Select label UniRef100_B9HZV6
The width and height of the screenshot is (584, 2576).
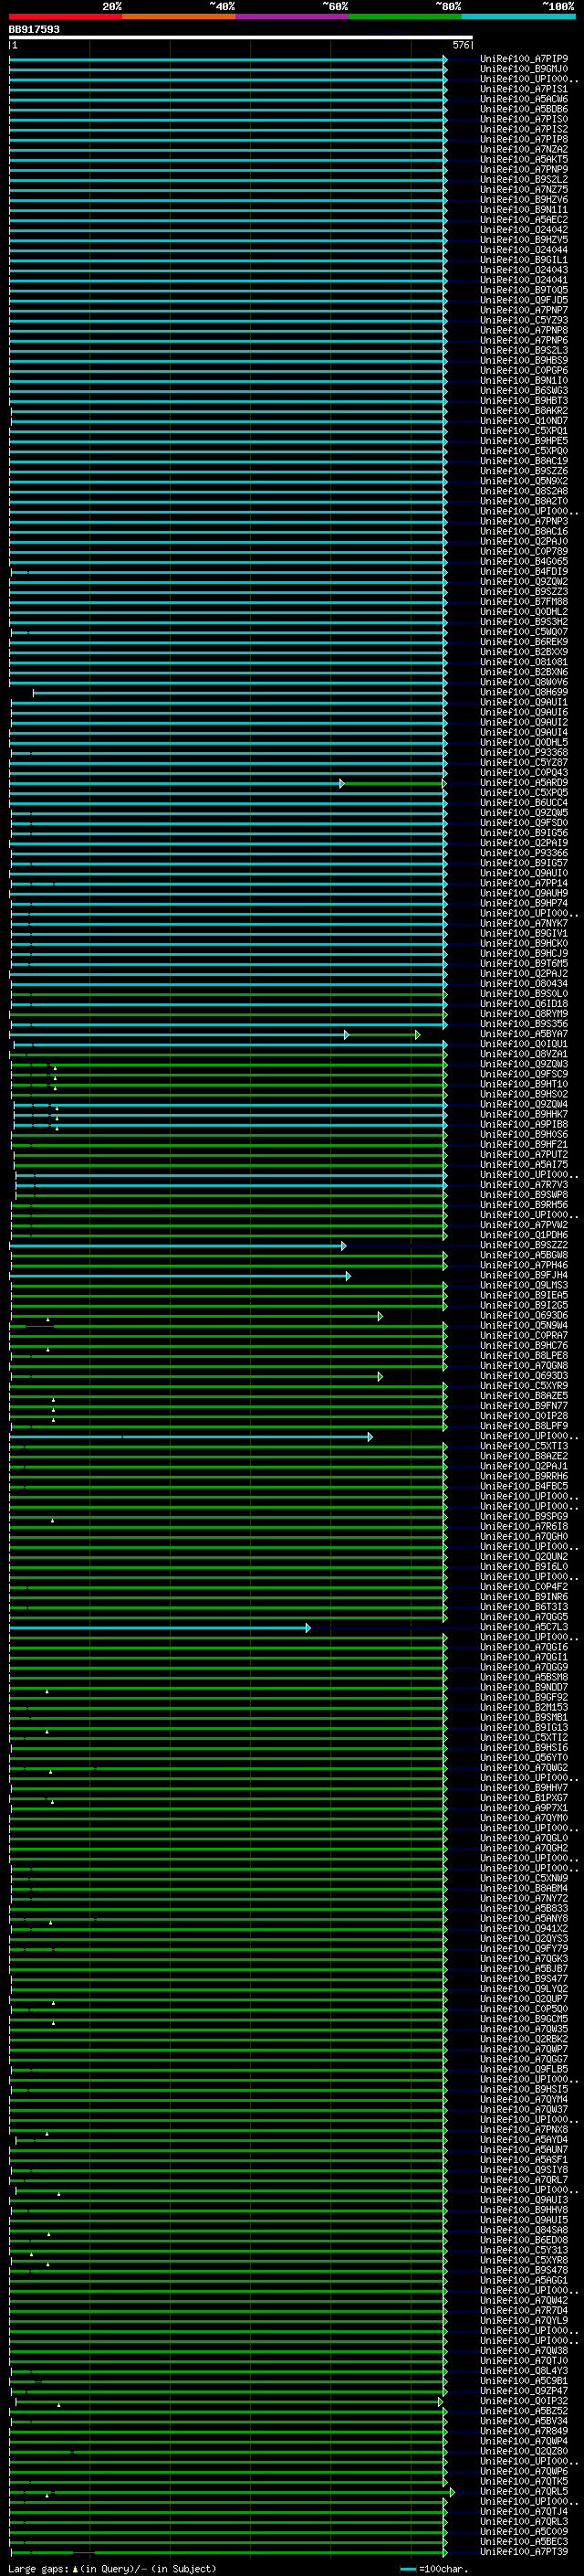tap(524, 199)
